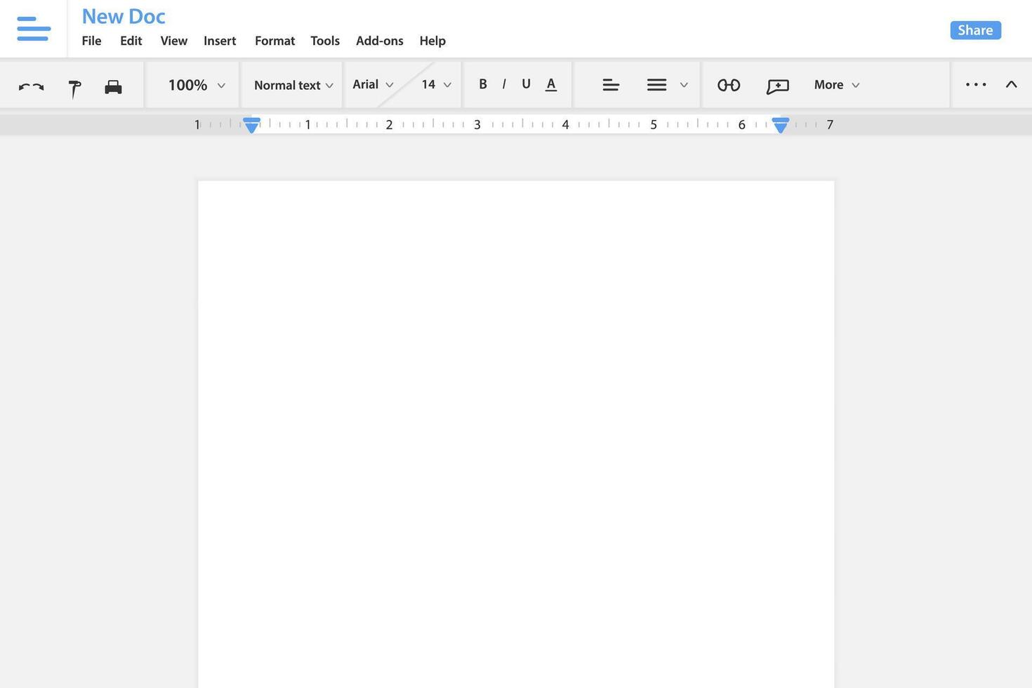Click the line spacing icon

pyautogui.click(x=656, y=85)
